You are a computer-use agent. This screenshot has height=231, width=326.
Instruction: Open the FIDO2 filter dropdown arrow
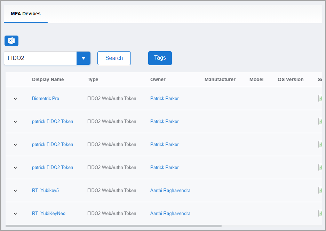coord(84,58)
